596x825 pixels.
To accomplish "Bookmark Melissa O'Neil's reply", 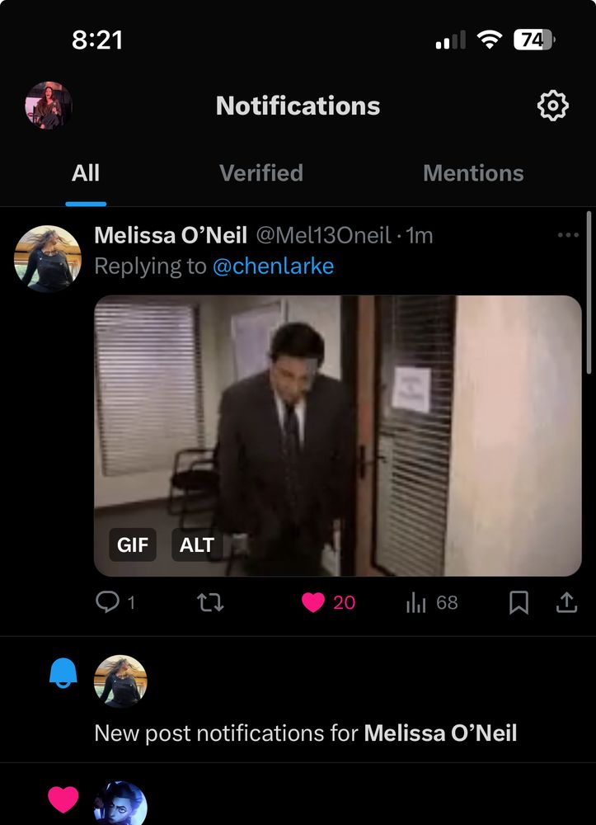I will (x=519, y=602).
